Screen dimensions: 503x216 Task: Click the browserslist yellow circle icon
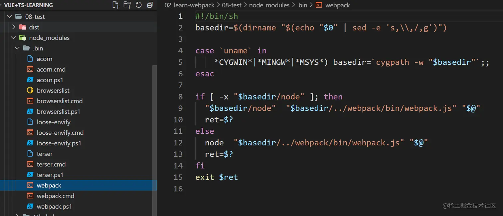click(30, 91)
